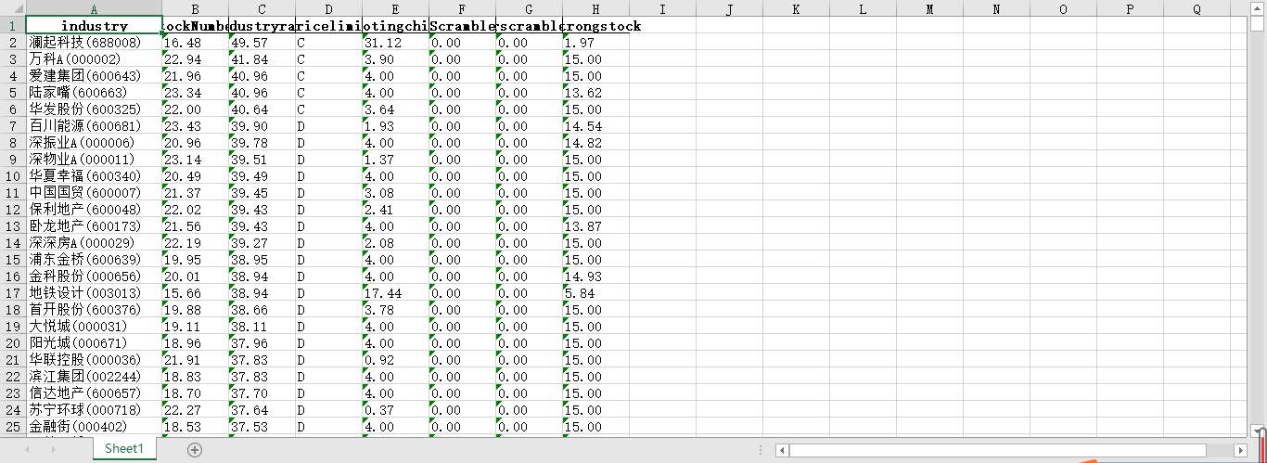The width and height of the screenshot is (1267, 463).
Task: Select column I header
Action: (662, 8)
